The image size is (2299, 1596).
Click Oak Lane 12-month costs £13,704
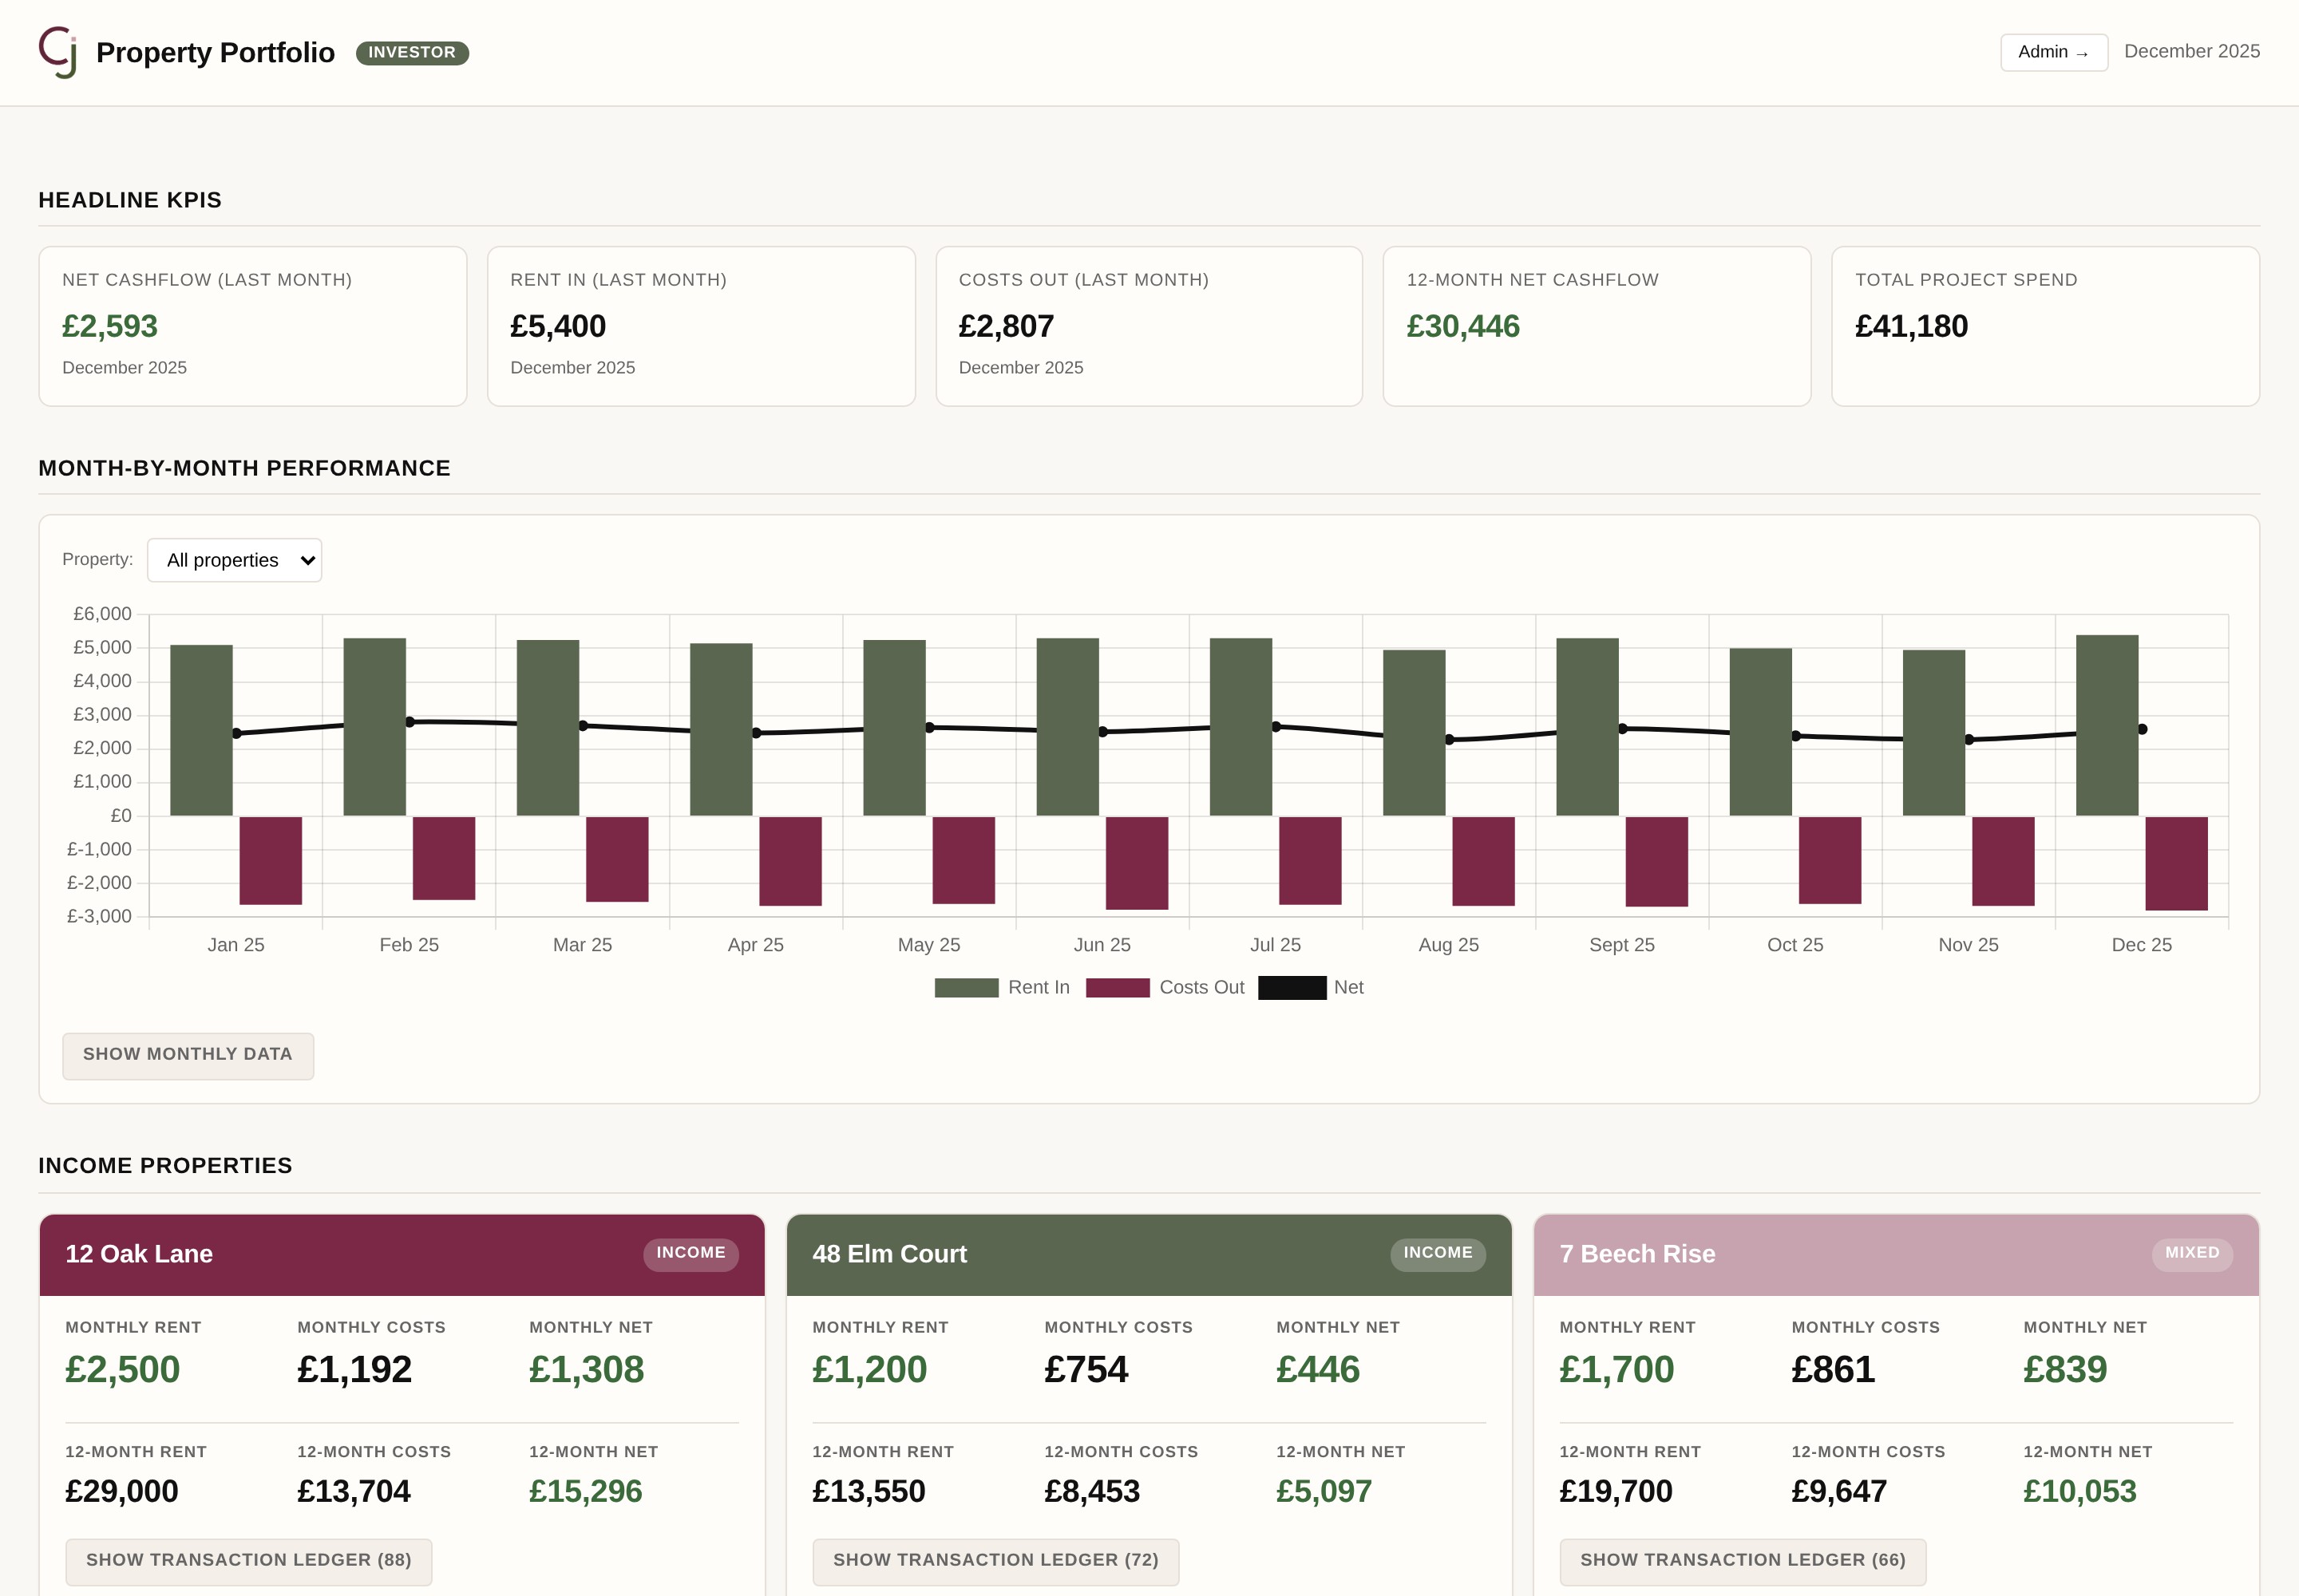[353, 1492]
